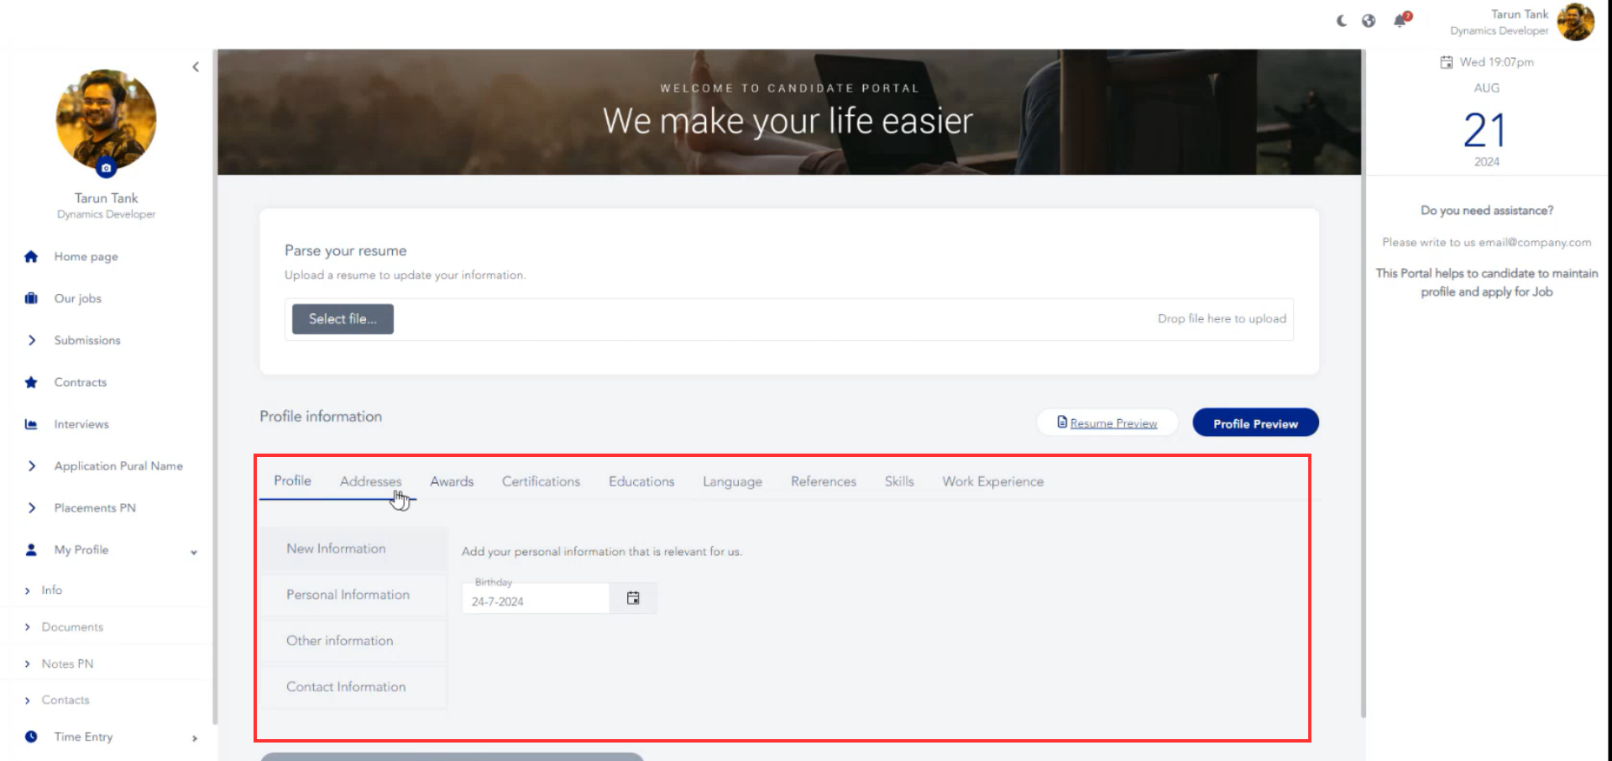Open Placements PN in the sidebar

[95, 508]
